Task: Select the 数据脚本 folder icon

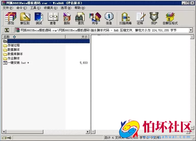Action: pos(5,50)
